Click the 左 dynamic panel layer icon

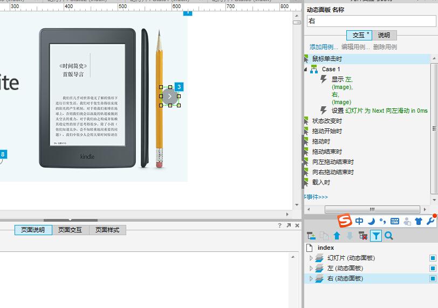pyautogui.click(x=319, y=268)
